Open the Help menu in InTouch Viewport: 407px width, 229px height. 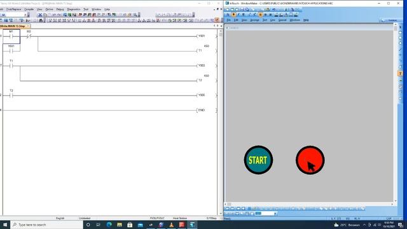tap(306, 20)
